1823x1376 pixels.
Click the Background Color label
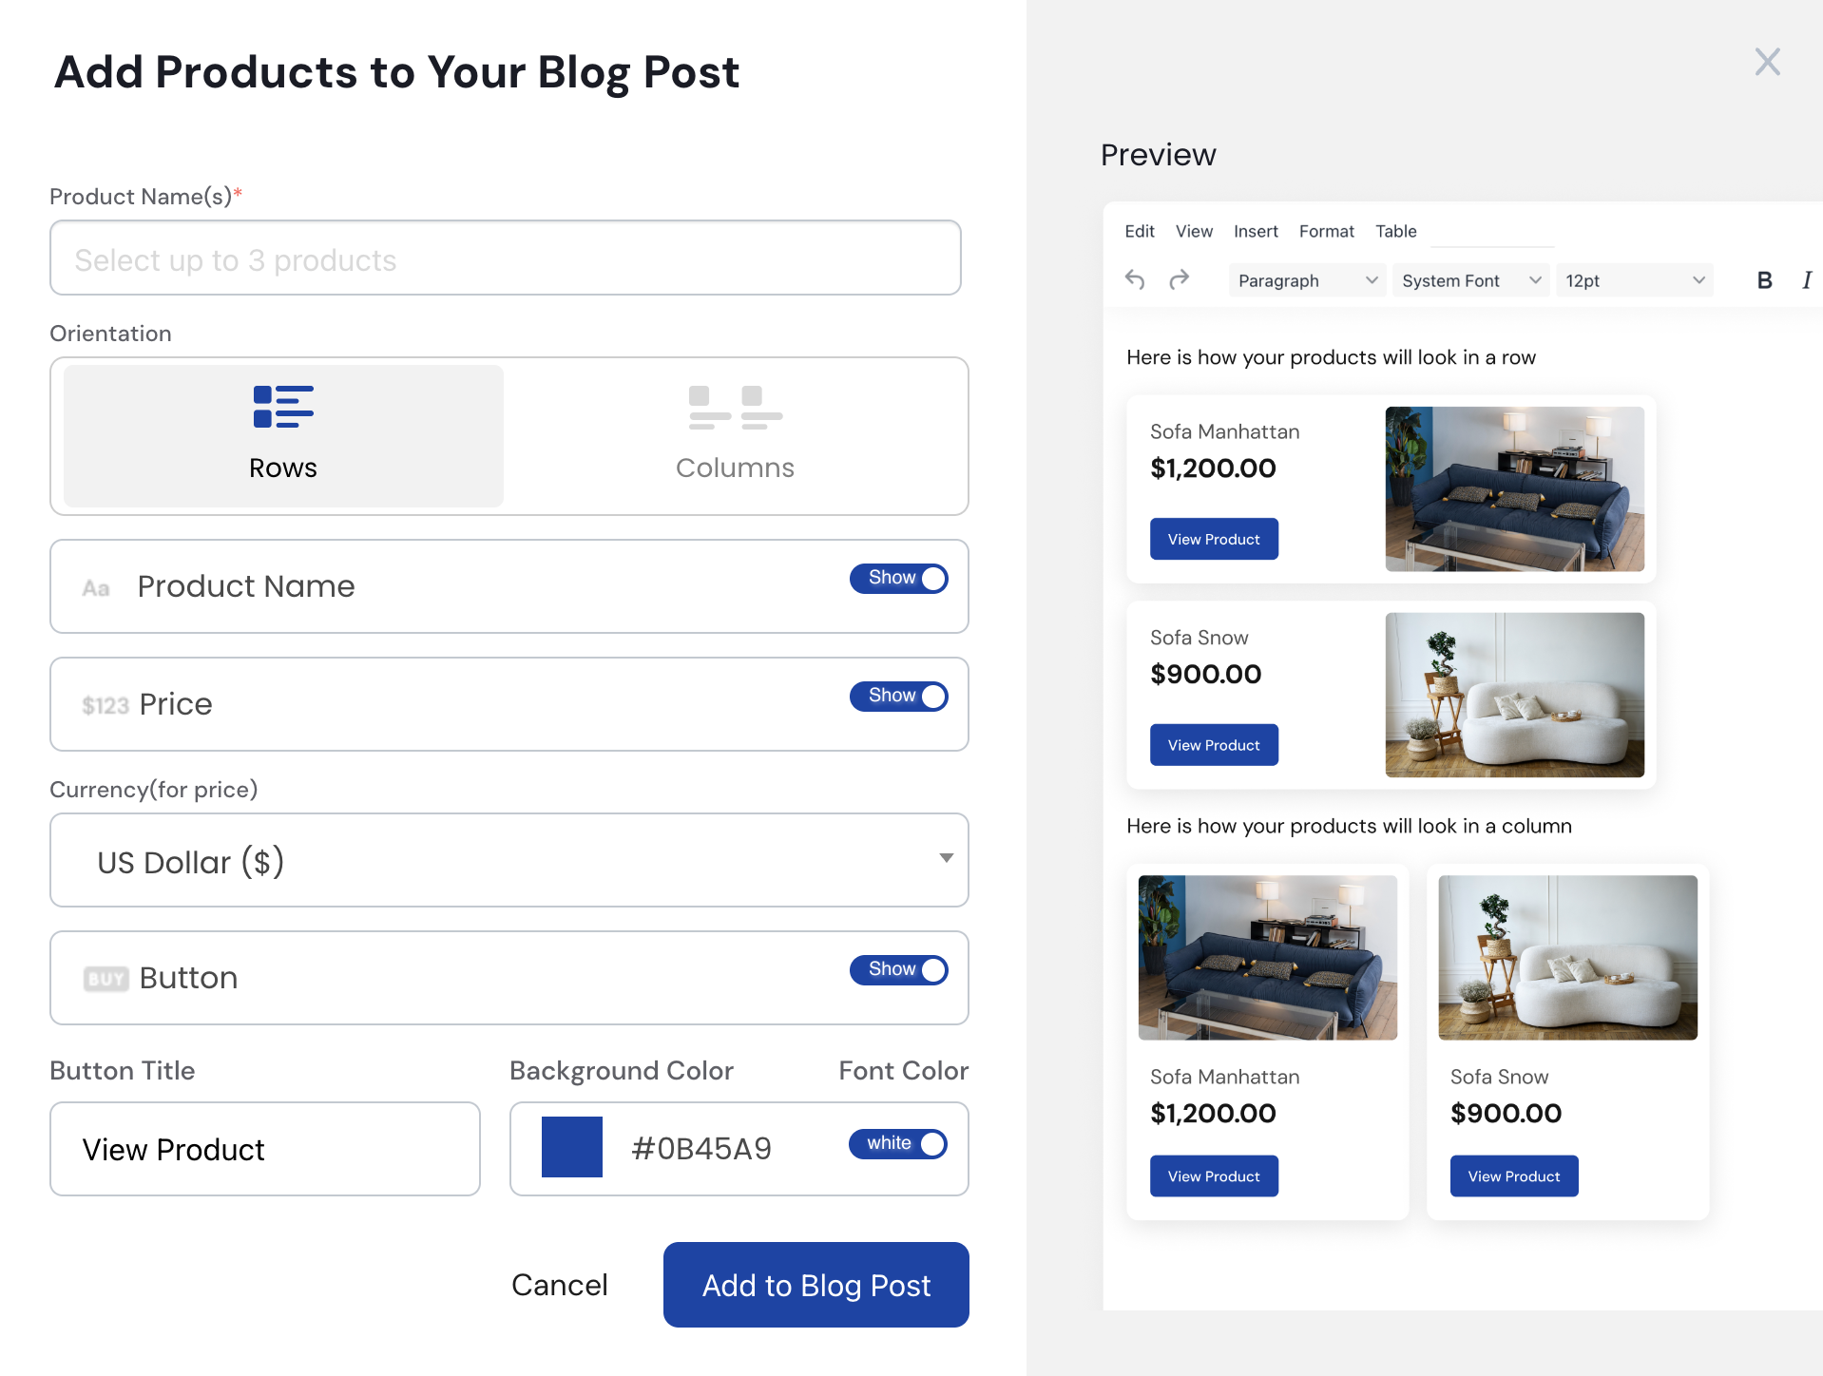pos(622,1071)
